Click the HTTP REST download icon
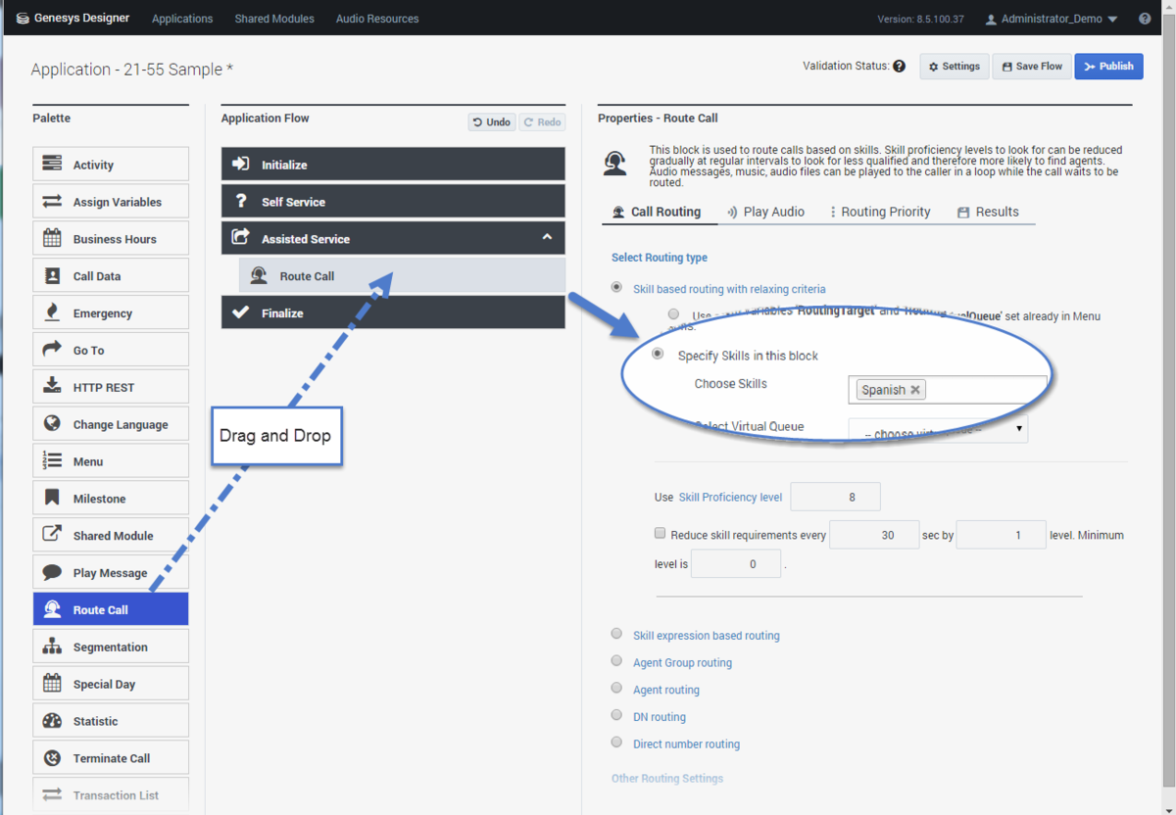Viewport: 1176px width, 815px height. click(x=53, y=387)
